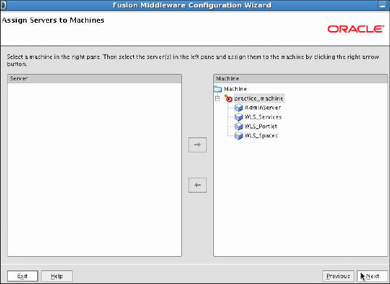Click the Exit button

point(23,276)
